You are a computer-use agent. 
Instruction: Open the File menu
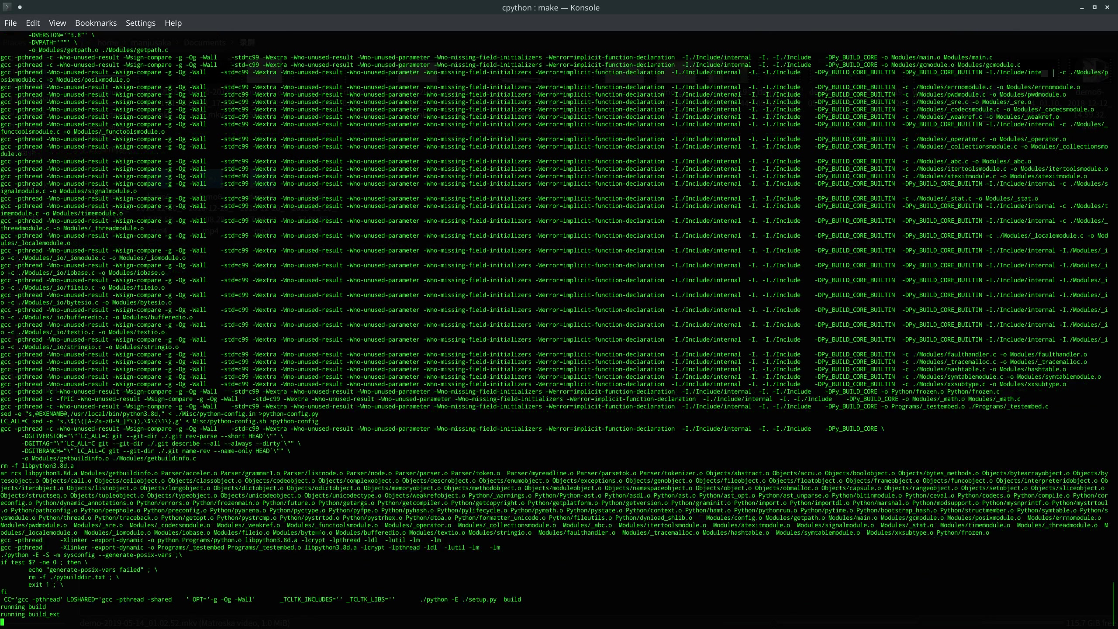tap(10, 23)
